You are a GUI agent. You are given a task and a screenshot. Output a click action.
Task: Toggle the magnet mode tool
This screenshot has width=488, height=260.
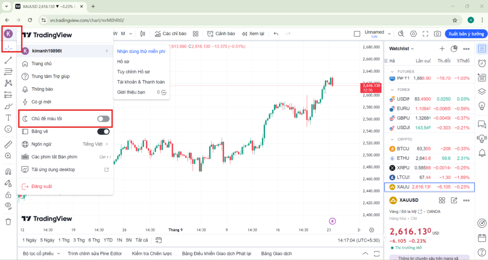(x=9, y=172)
